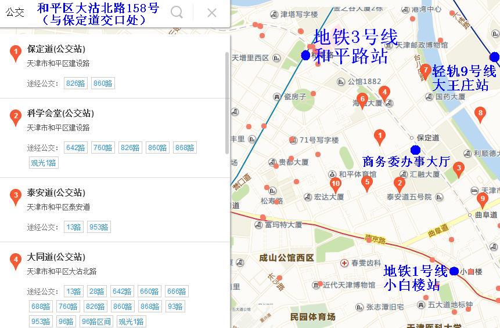The height and width of the screenshot is (328, 500).
Task: Click map pin number 6
Action: point(362,101)
